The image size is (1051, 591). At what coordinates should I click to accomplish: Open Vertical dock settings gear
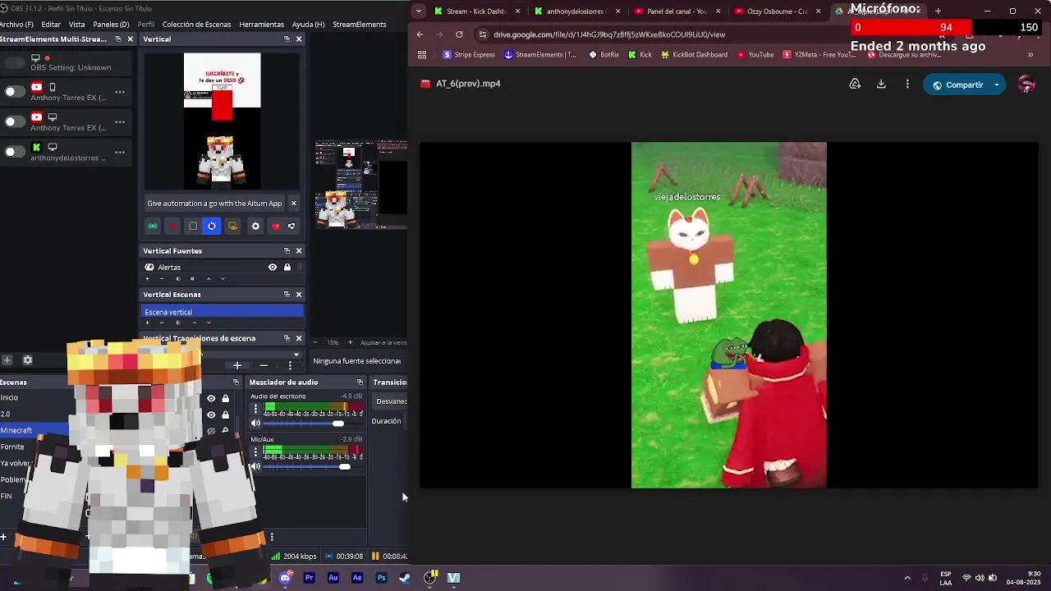click(x=255, y=226)
